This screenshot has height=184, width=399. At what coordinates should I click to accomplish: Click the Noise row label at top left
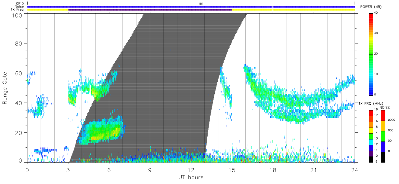tap(20, 6)
